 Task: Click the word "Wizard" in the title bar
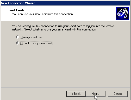click(30, 3)
